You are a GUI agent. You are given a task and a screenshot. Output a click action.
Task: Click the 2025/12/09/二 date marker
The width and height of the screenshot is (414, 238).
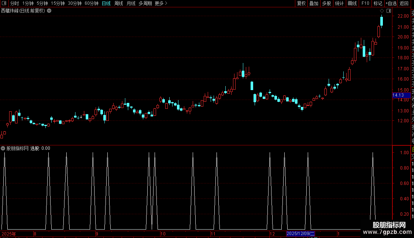(300, 234)
